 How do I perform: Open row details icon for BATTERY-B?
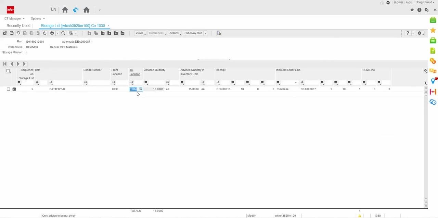pyautogui.click(x=14, y=89)
